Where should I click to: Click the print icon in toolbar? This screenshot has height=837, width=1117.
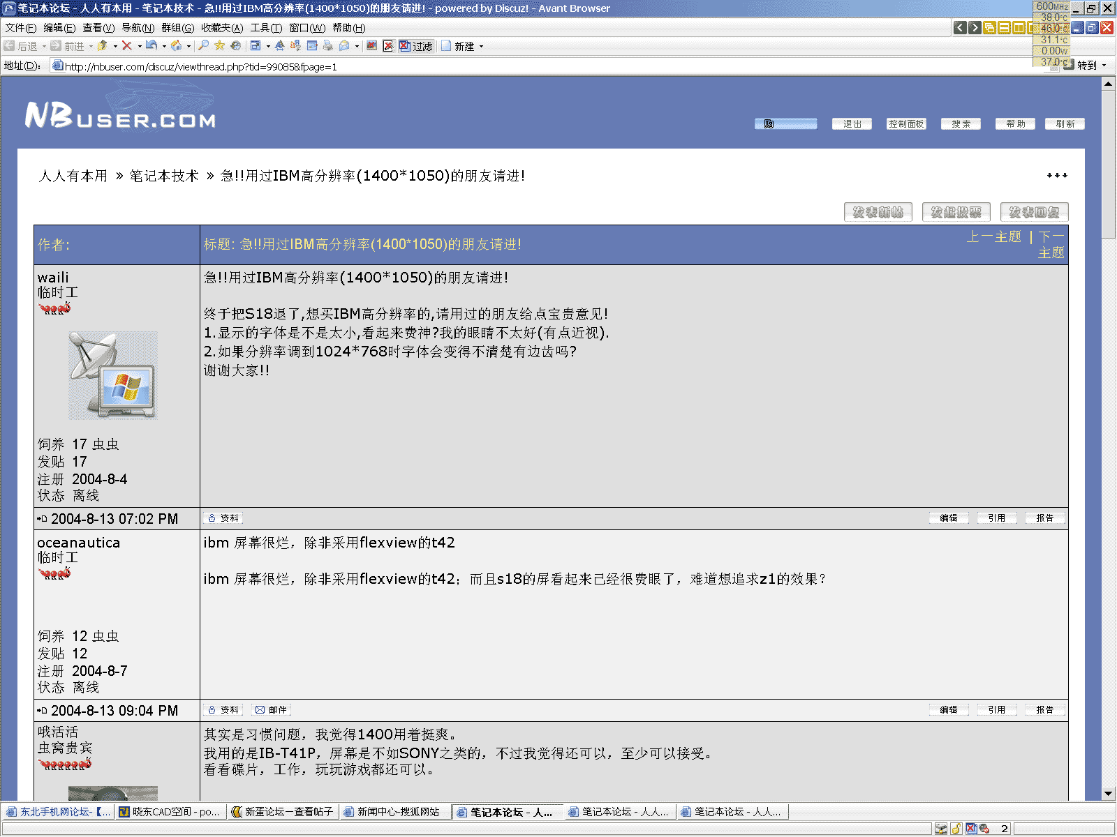pyautogui.click(x=327, y=46)
